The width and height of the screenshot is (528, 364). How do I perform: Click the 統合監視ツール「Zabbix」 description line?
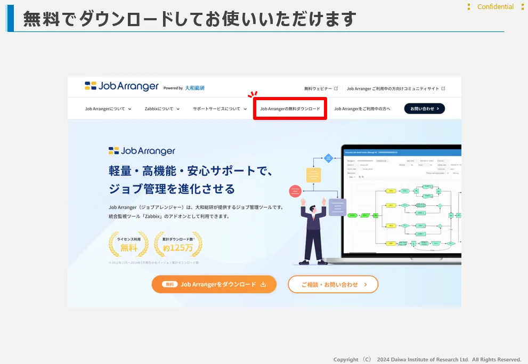(x=169, y=216)
